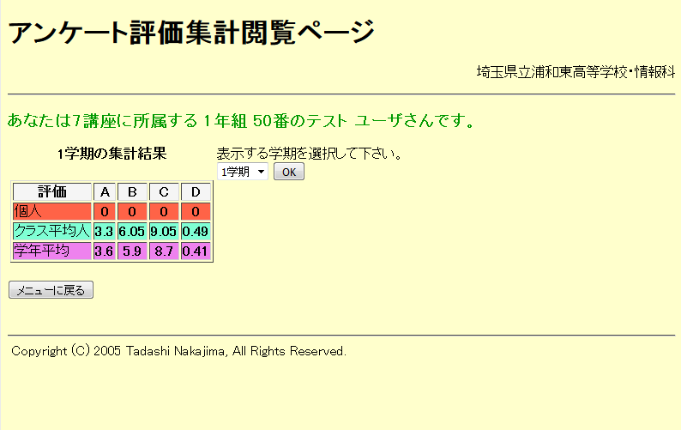
Task: Click the 評価 table header cell
Action: pos(52,191)
